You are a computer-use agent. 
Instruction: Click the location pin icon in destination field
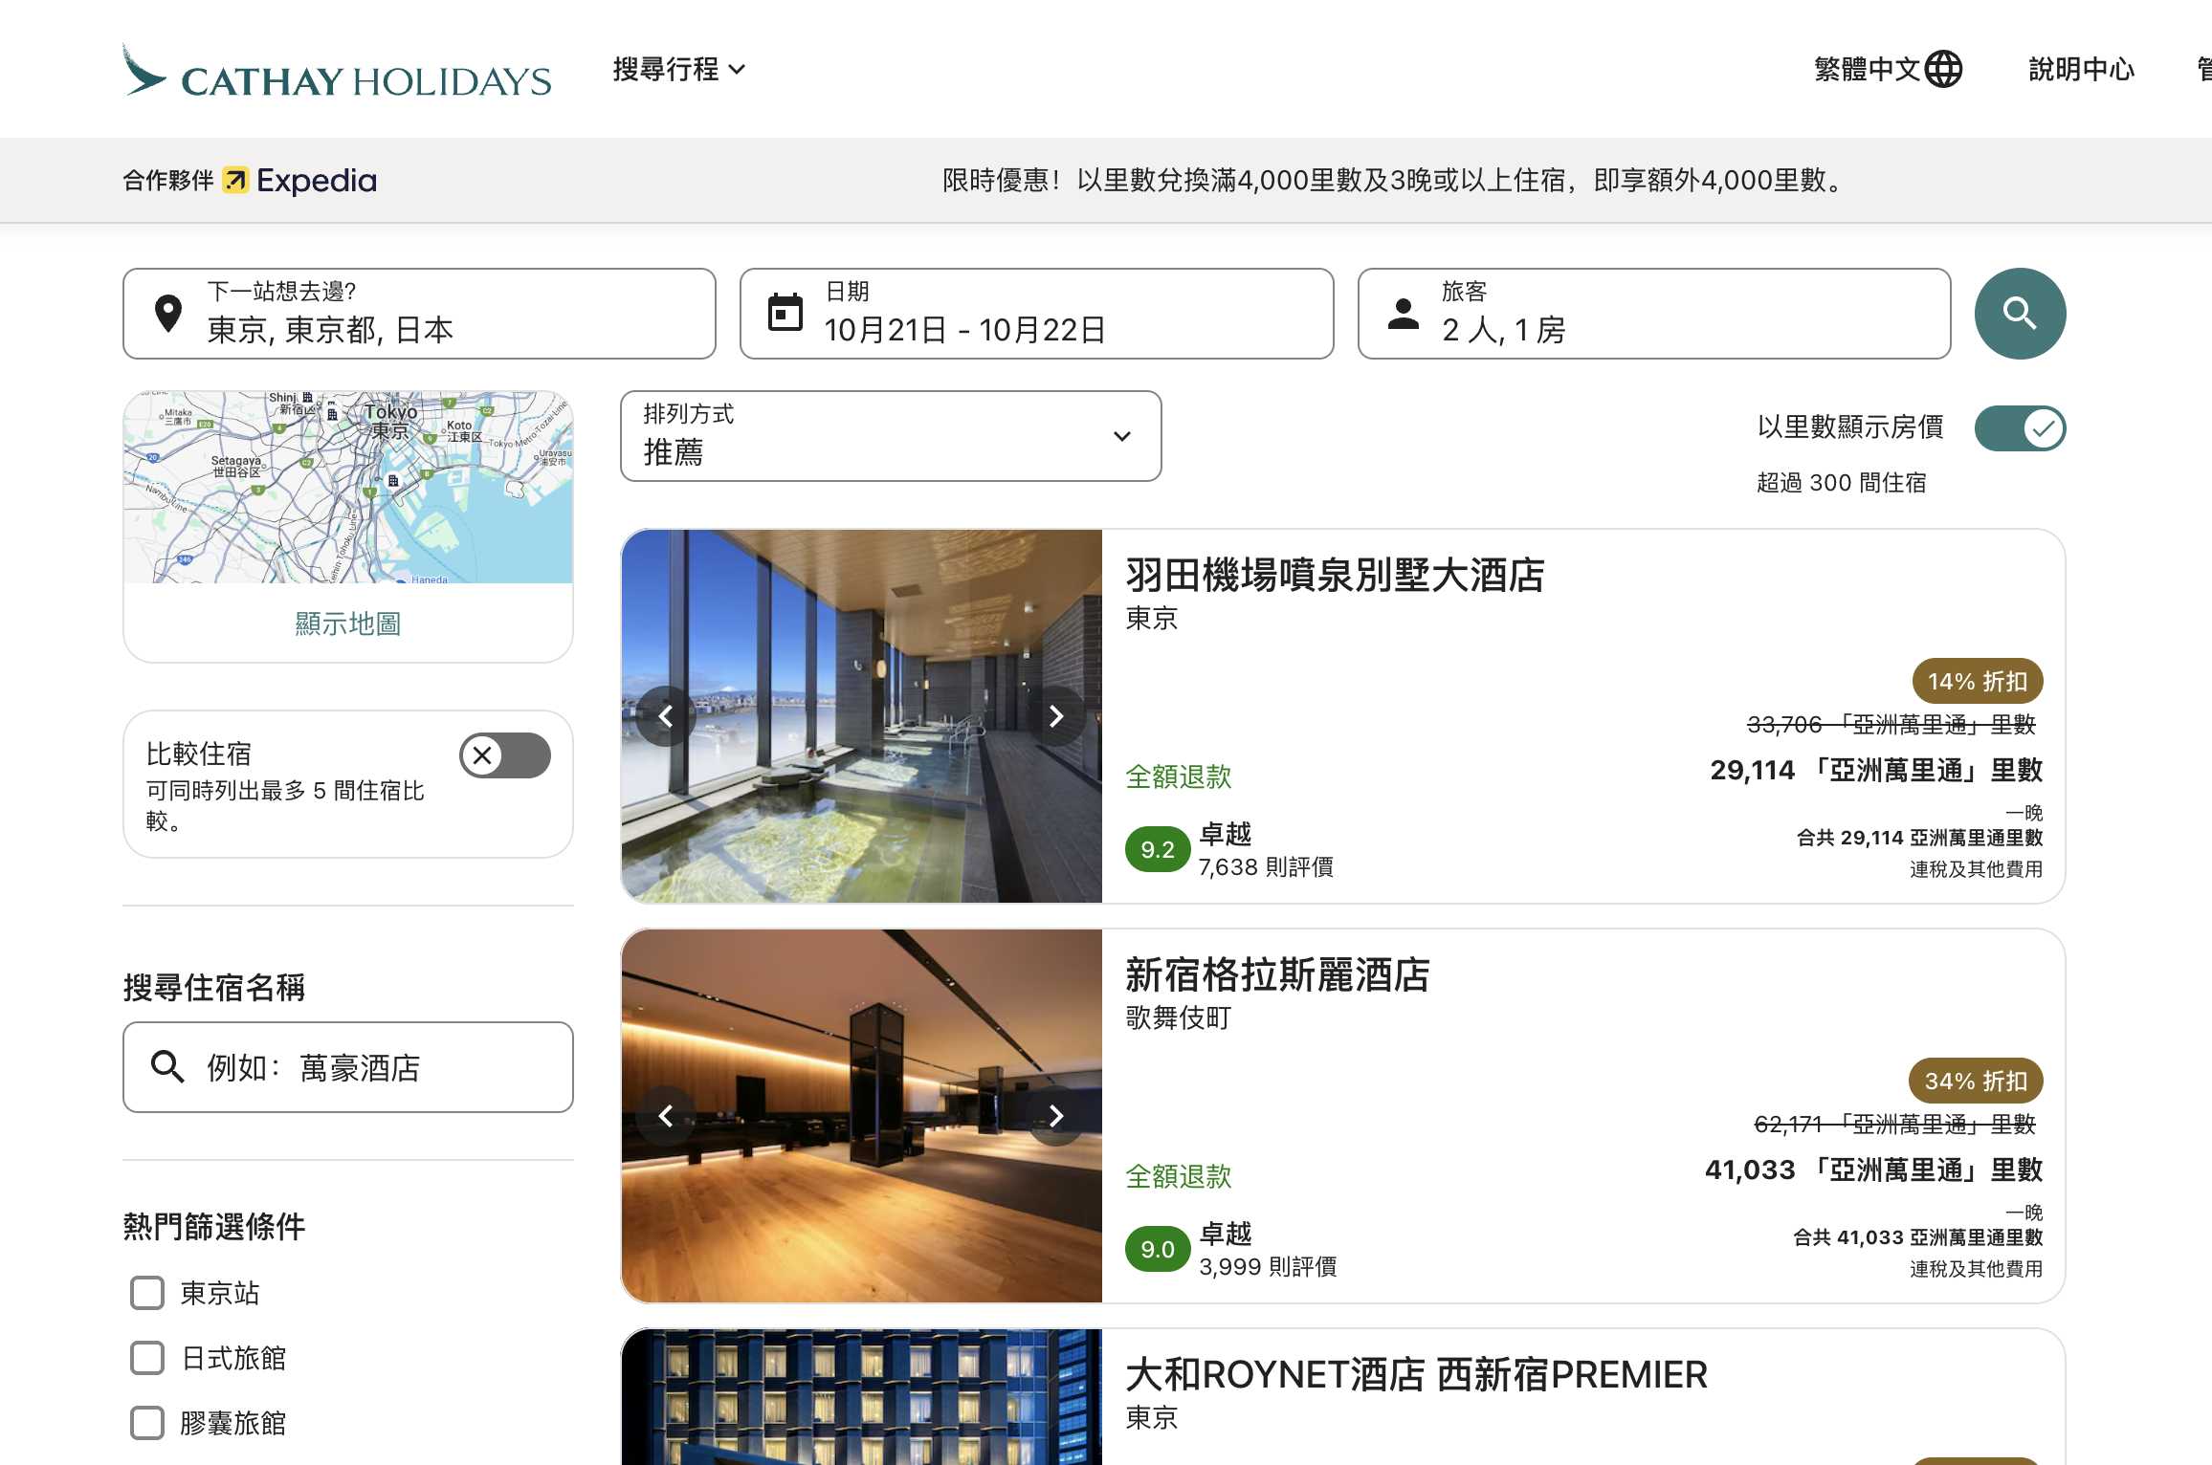[168, 313]
